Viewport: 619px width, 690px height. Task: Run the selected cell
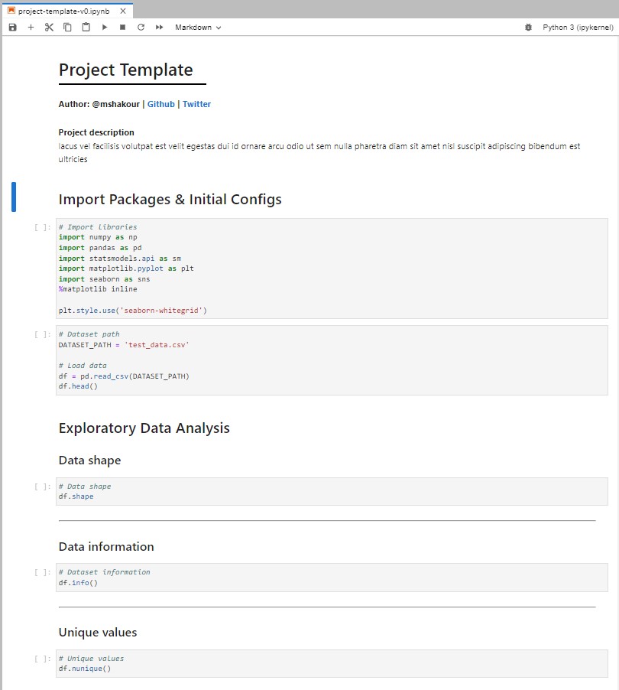[105, 27]
